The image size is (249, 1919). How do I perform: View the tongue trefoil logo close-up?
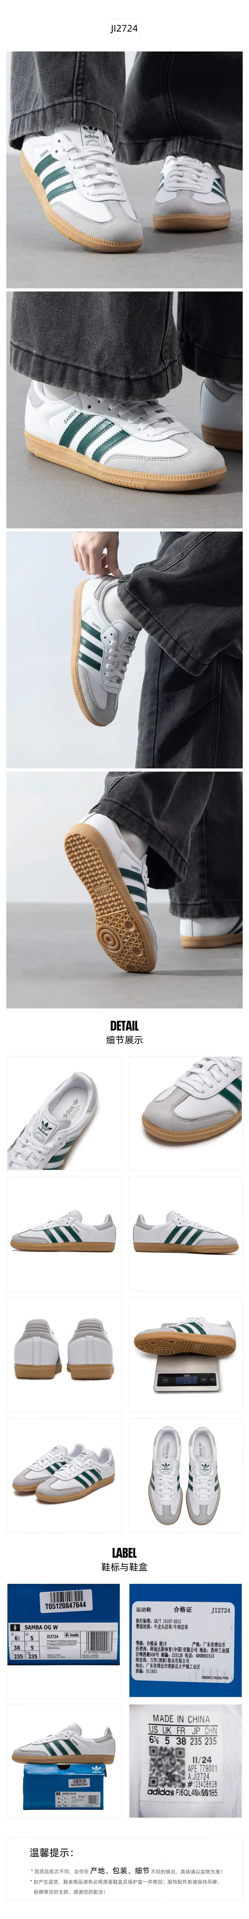65,1113
